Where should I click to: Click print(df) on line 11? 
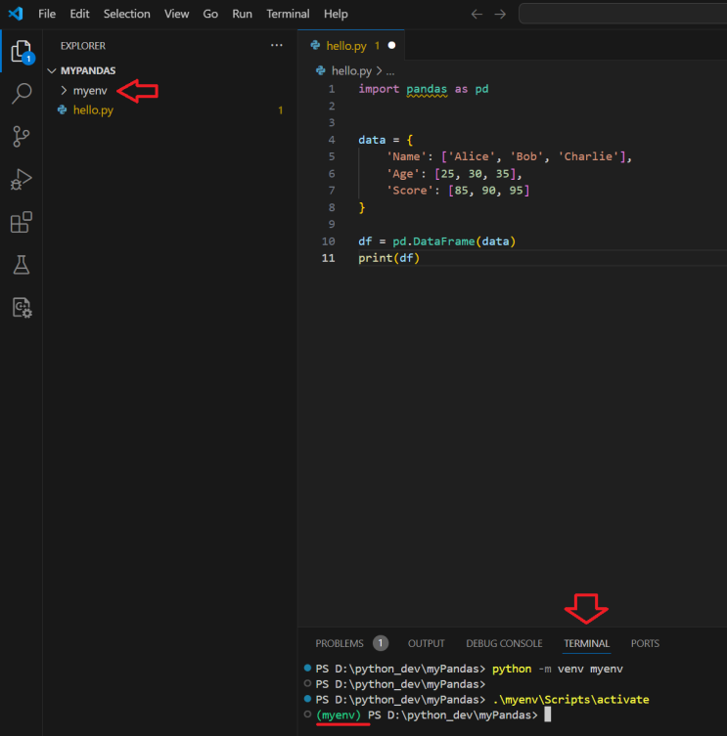coord(388,258)
